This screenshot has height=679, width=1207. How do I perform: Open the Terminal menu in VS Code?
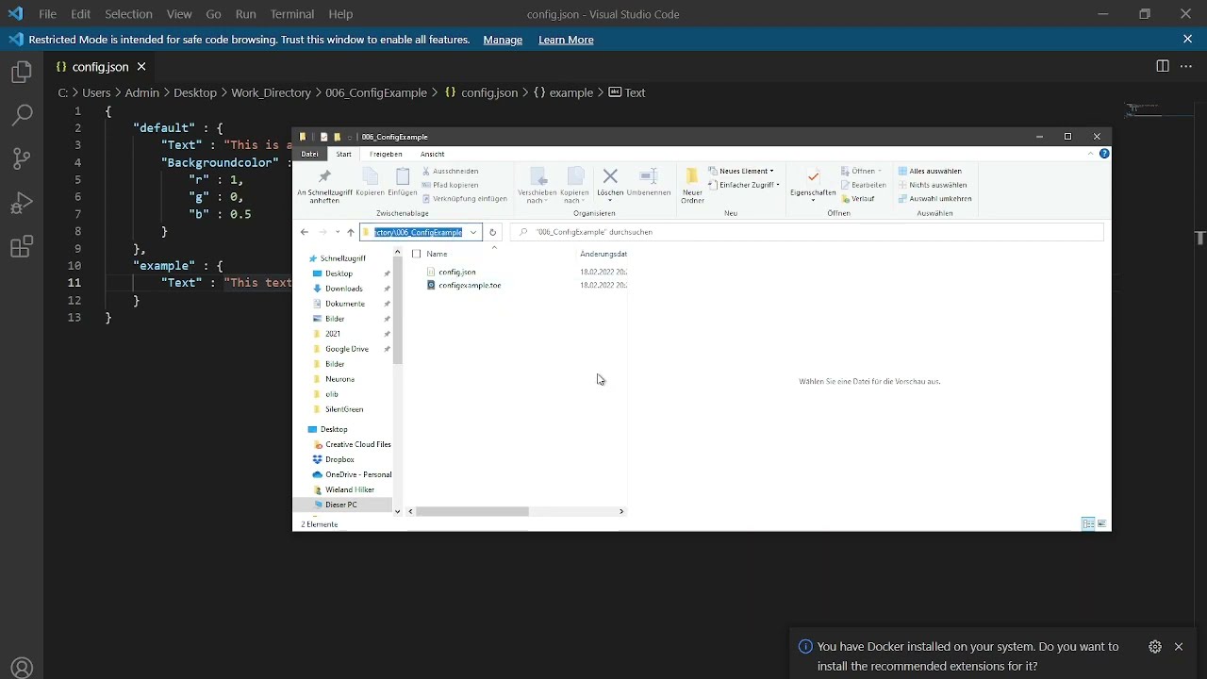coord(292,14)
